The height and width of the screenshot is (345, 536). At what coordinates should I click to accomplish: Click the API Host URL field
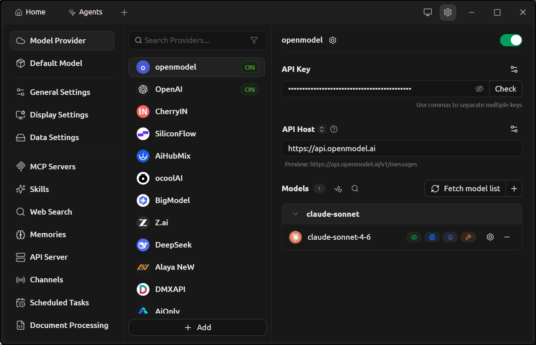402,149
